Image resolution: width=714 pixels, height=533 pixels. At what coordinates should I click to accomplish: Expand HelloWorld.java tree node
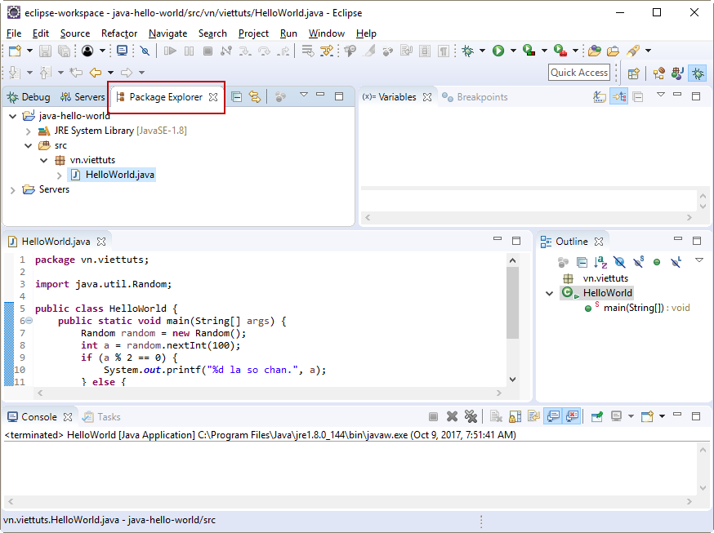(59, 175)
